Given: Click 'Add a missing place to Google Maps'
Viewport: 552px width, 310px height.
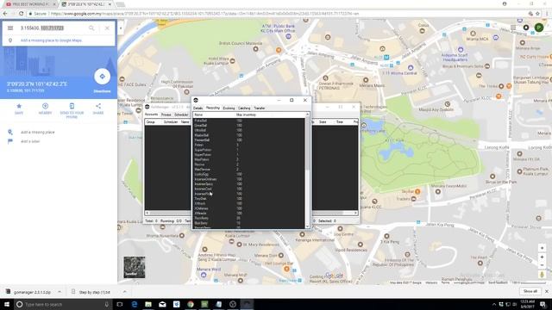Looking at the screenshot, I should click(51, 40).
